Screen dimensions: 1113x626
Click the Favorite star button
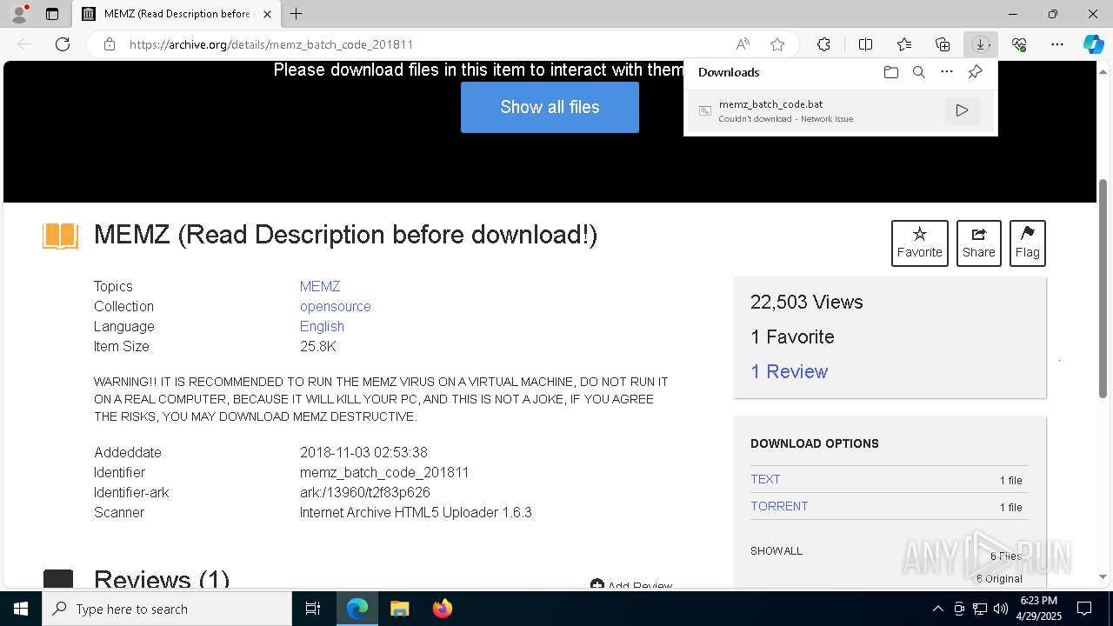920,243
